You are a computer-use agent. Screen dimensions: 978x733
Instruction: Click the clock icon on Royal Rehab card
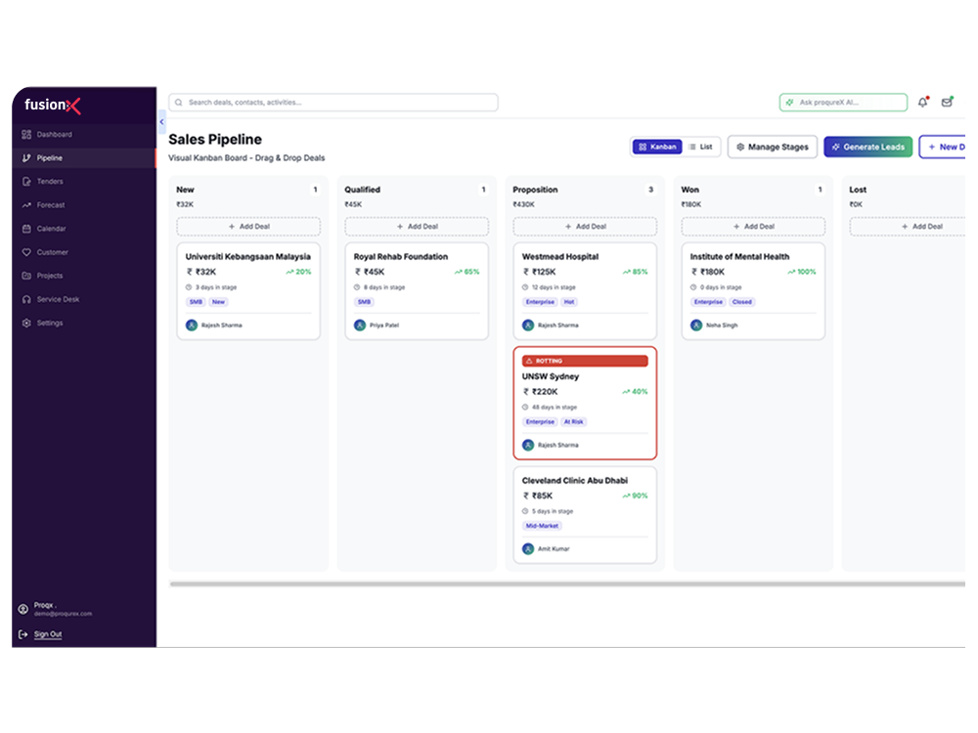point(357,287)
